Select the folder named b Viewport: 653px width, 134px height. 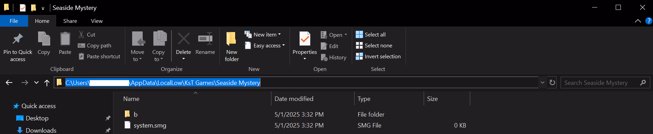[x=136, y=114]
